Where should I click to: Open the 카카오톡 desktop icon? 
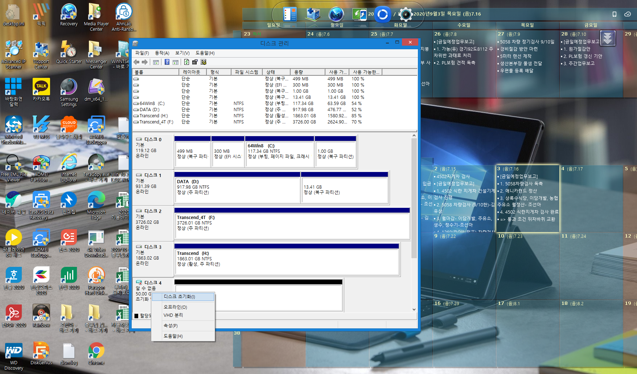pos(41,90)
